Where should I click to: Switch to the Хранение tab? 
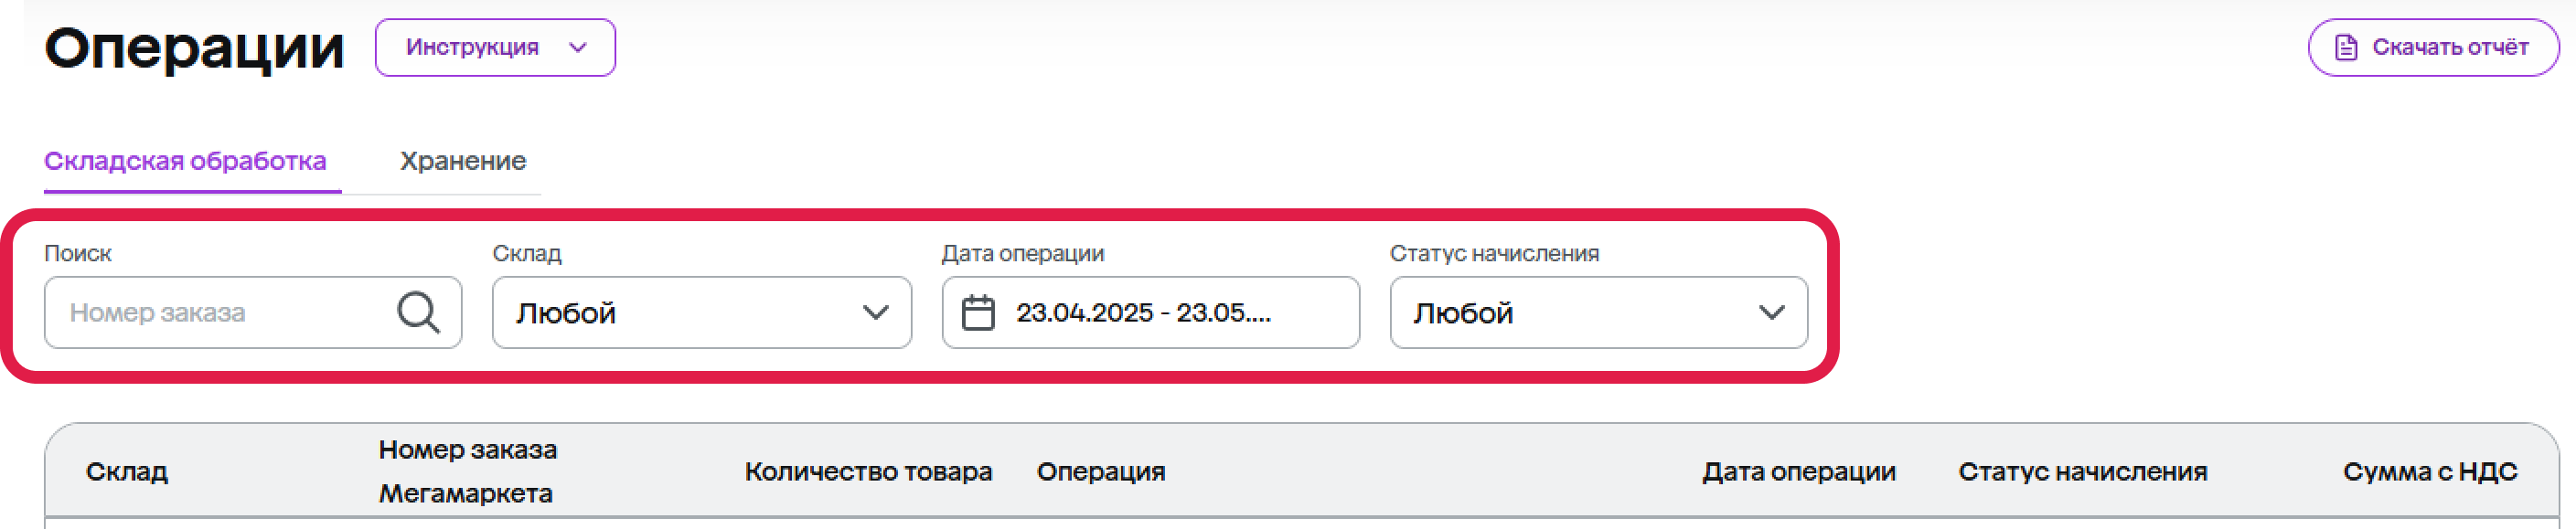tap(463, 161)
